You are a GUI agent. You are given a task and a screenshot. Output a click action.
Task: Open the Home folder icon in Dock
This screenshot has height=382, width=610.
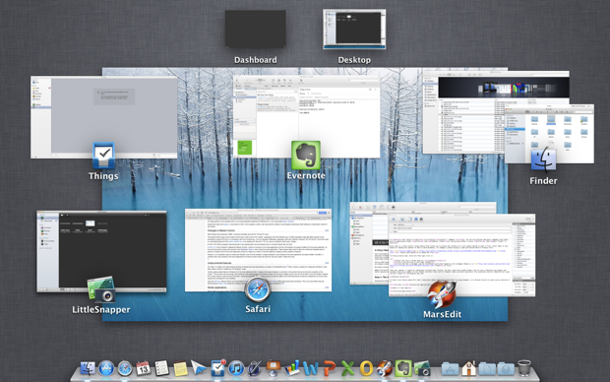pyautogui.click(x=468, y=368)
